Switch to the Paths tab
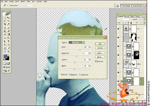 (133, 16)
